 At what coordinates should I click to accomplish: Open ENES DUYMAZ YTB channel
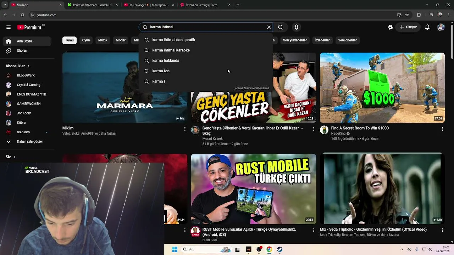click(x=27, y=94)
